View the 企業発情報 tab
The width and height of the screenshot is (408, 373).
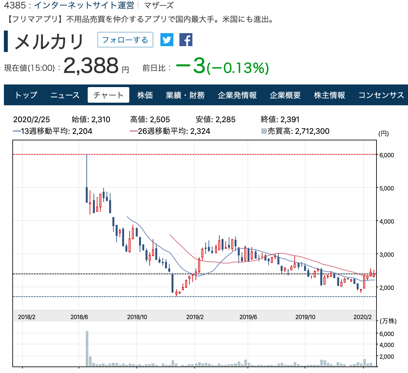pos(237,95)
